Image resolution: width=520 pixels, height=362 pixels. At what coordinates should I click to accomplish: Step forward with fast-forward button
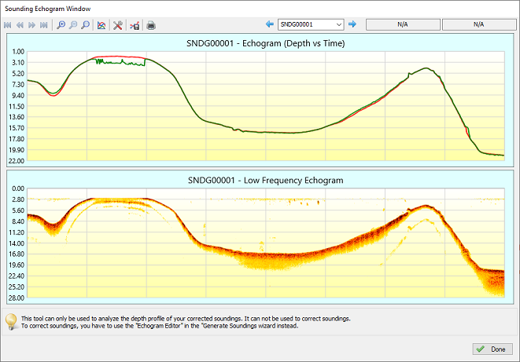pyautogui.click(x=31, y=25)
